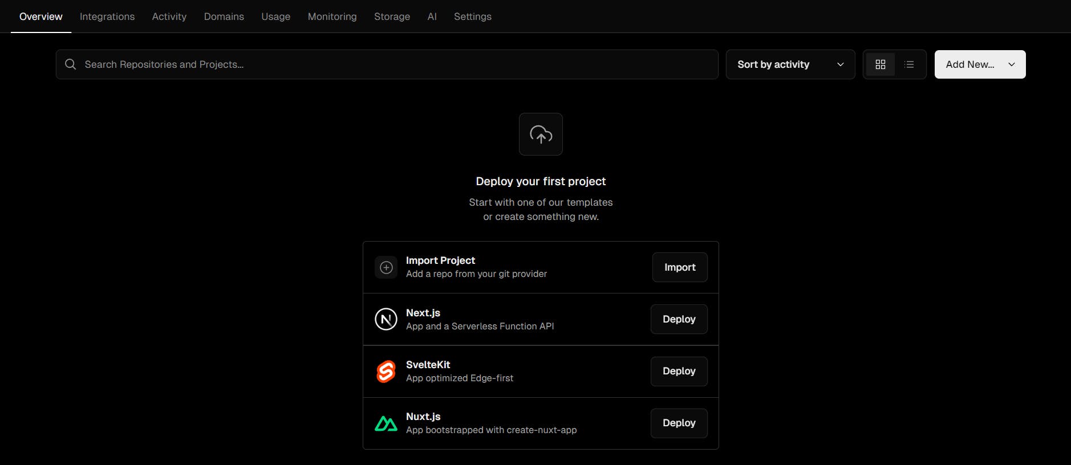This screenshot has height=465, width=1071.
Task: Click the Import Project plus icon
Action: pyautogui.click(x=386, y=267)
